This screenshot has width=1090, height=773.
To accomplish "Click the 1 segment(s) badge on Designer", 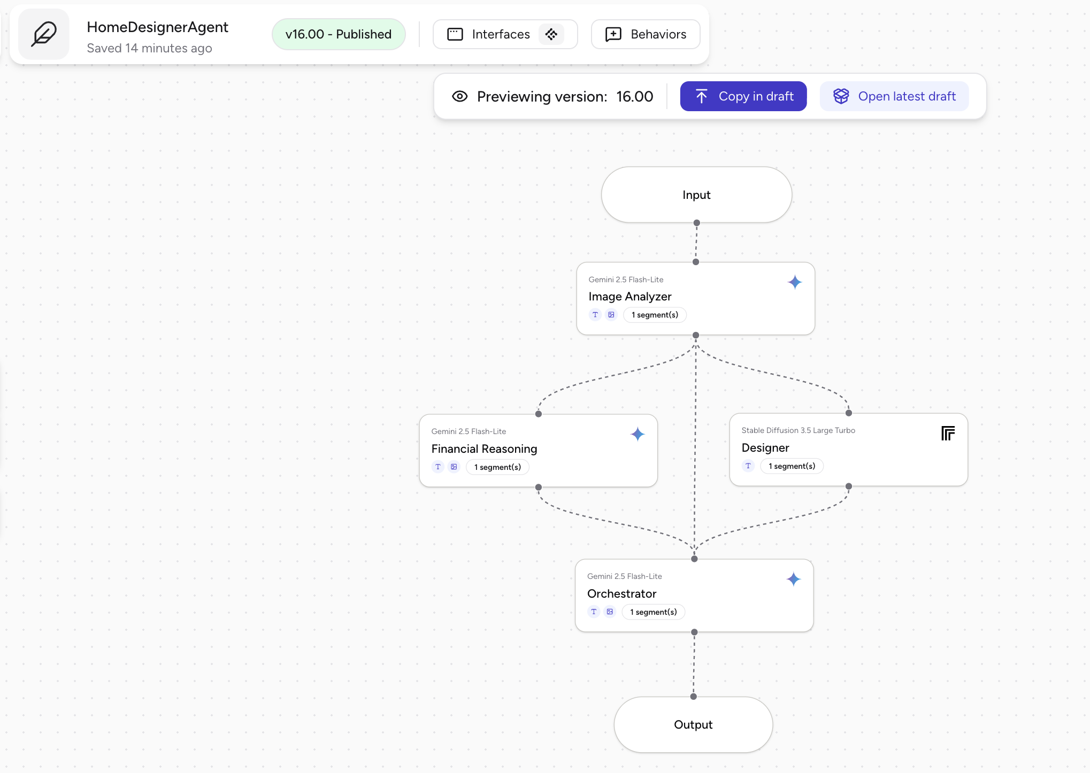I will pos(792,466).
